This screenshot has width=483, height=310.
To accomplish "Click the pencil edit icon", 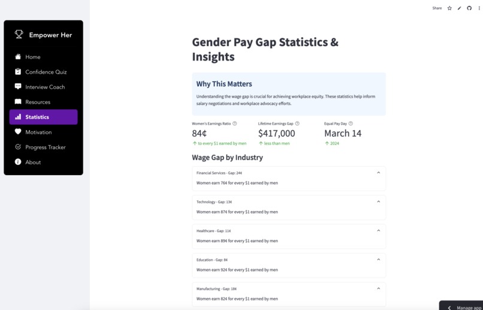I will 459,8.
